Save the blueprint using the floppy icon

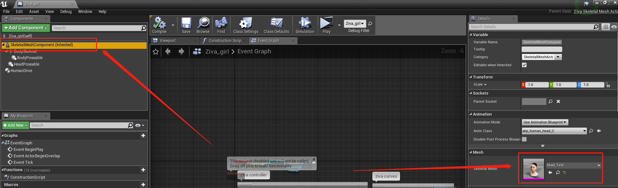[186, 23]
